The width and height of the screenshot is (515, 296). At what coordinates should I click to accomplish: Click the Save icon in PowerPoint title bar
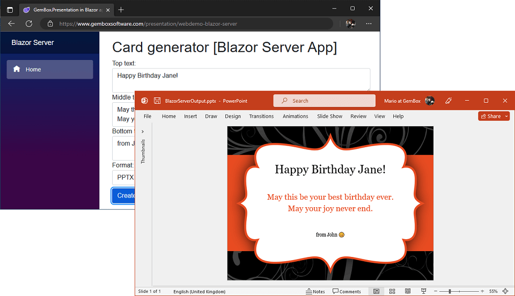point(157,101)
